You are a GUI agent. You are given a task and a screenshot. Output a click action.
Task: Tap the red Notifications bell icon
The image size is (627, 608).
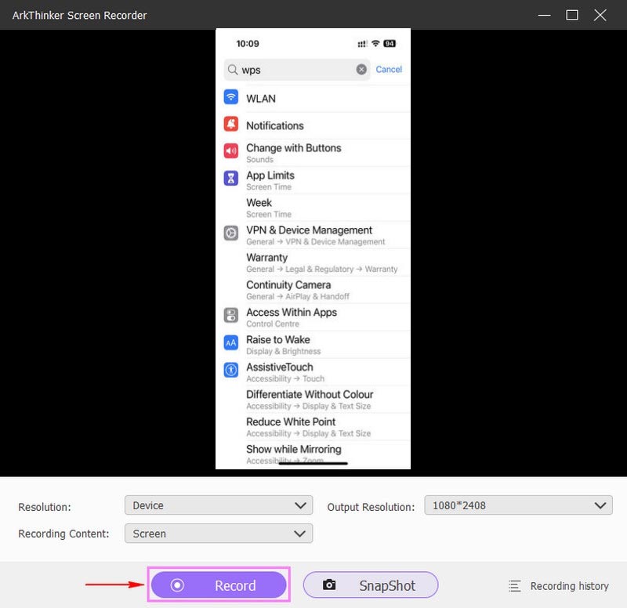click(x=231, y=125)
